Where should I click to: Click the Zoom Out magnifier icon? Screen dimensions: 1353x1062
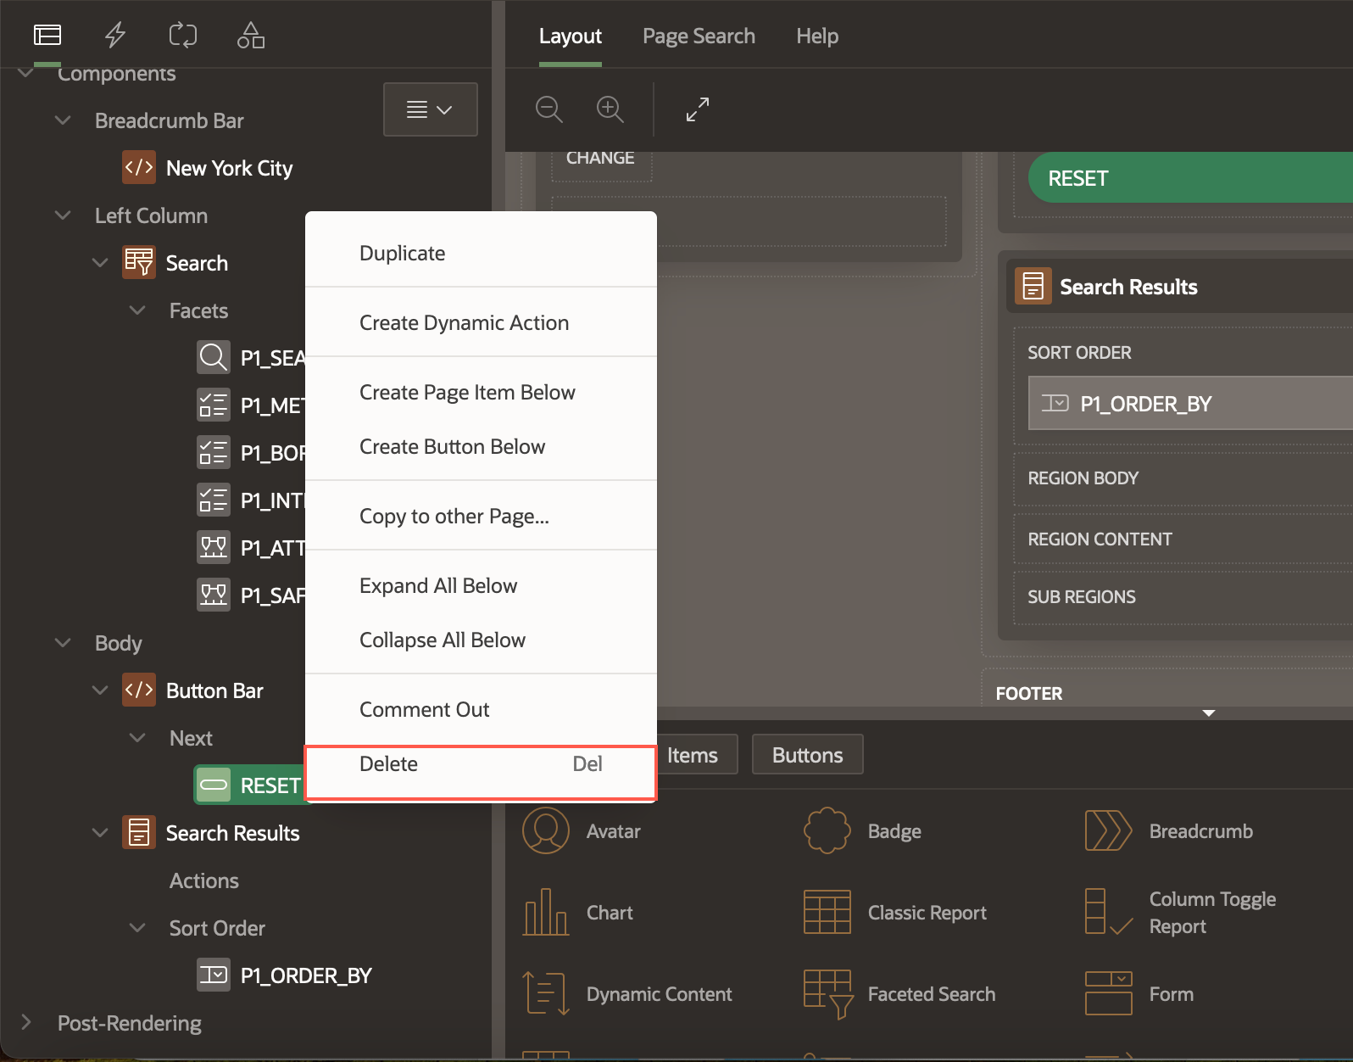pyautogui.click(x=549, y=109)
